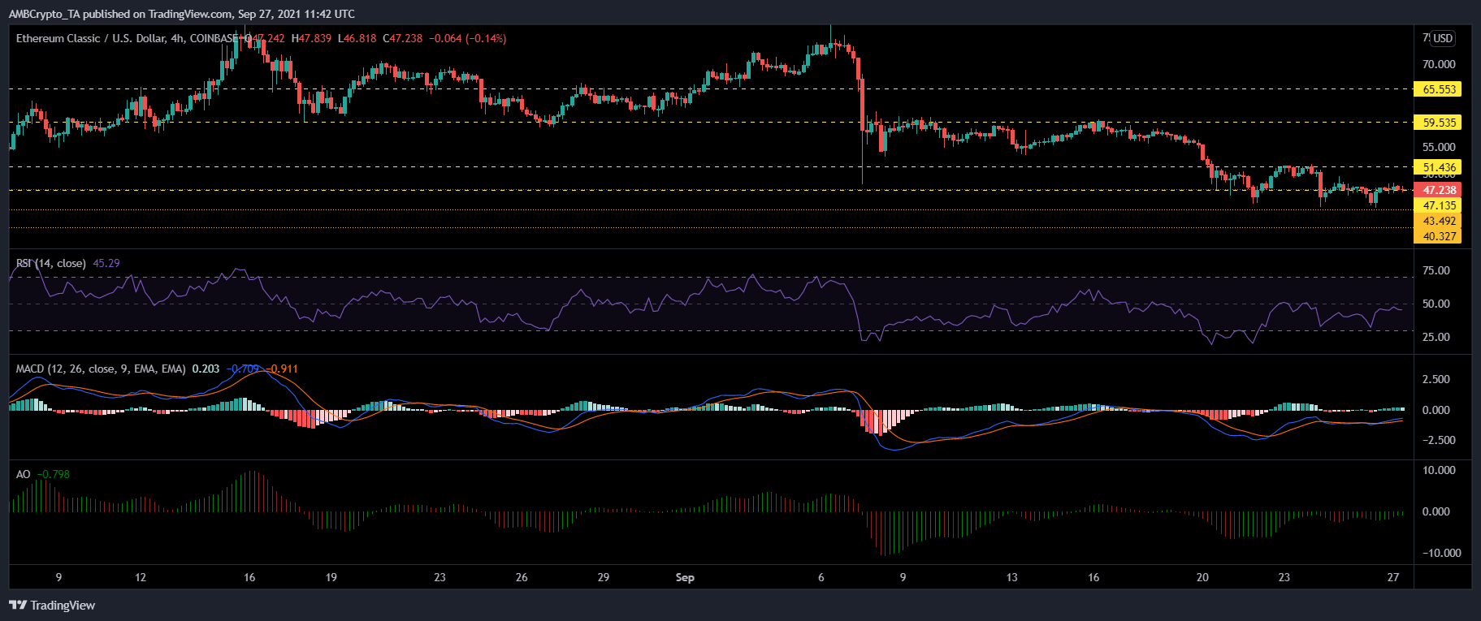Click the RSI 75.00 axis label
1481x621 pixels.
pyautogui.click(x=1436, y=270)
